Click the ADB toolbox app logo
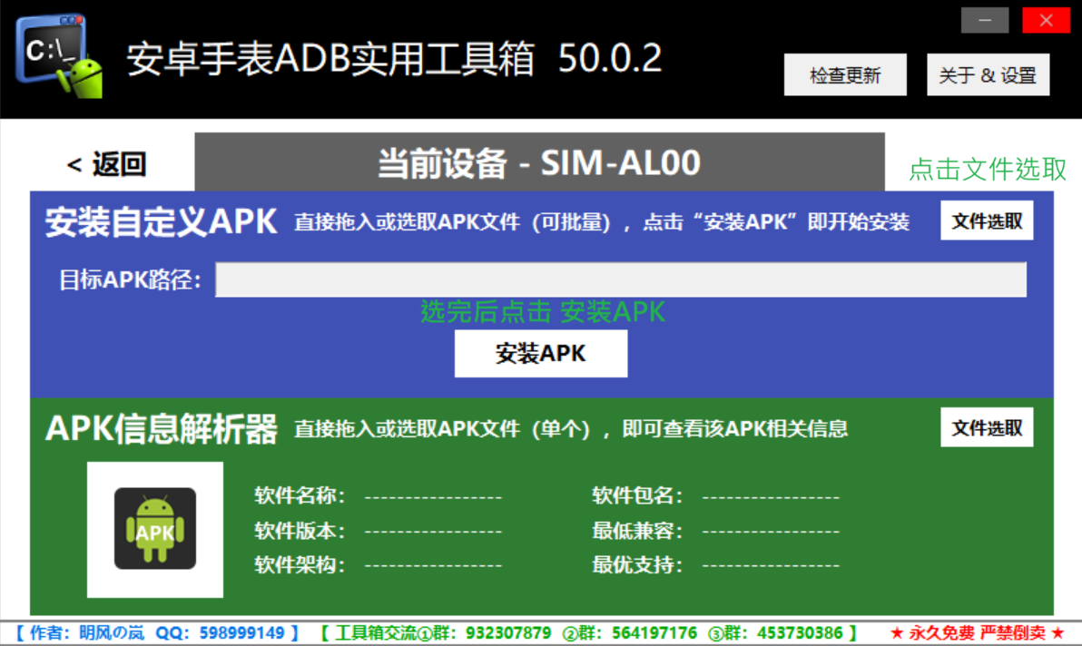1082x646 pixels. pos(58,56)
